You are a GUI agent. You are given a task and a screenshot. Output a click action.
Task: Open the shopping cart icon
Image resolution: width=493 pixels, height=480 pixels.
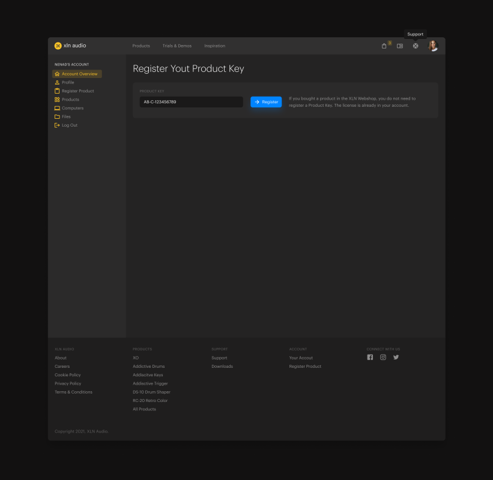[384, 46]
